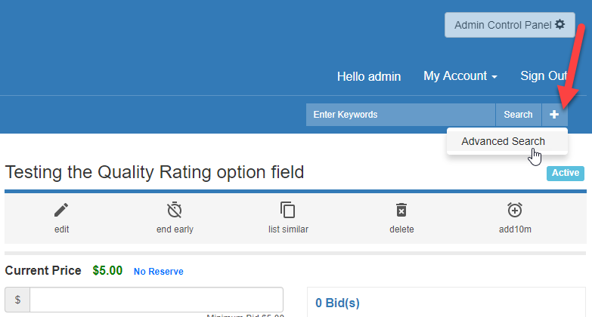The width and height of the screenshot is (592, 317).
Task: Click the plus icon beside Search
Action: [x=554, y=115]
